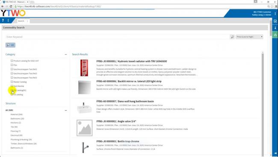Open Angle valve 3/4" result
The image size is (278, 157).
click(x=116, y=121)
